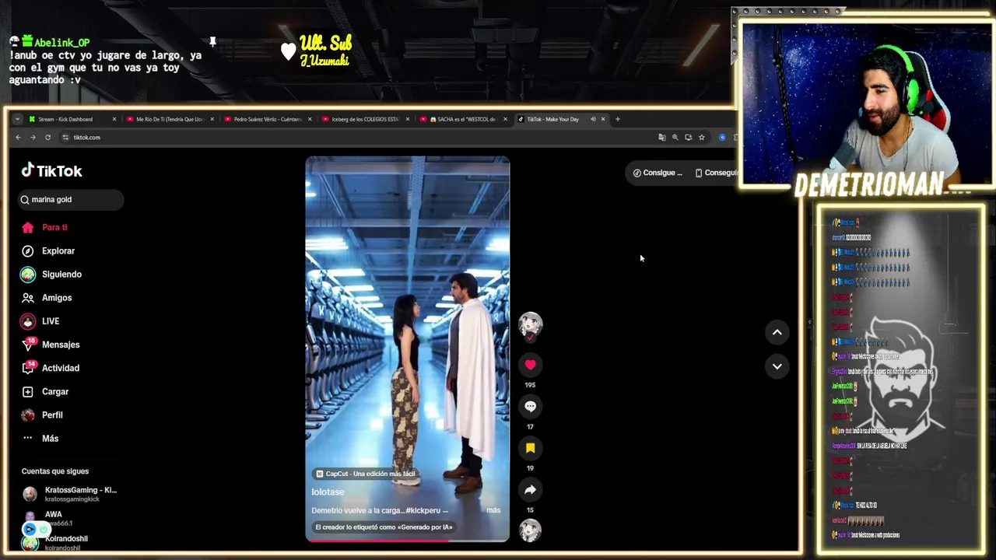Reload the tiktok.com page
Screen dimensions: 996x560
[x=47, y=137]
